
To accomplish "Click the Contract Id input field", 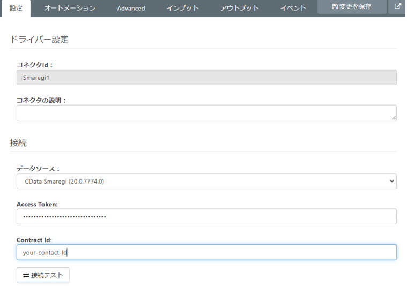I will coord(206,252).
